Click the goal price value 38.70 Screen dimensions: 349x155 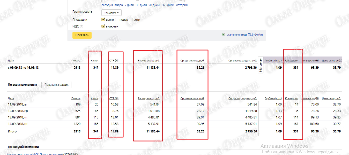coord(337,104)
